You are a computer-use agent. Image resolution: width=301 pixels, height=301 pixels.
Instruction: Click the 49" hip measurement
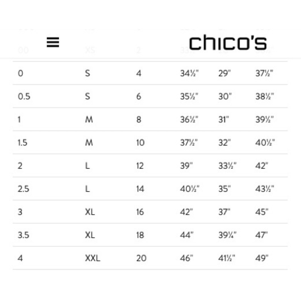[x=262, y=258]
